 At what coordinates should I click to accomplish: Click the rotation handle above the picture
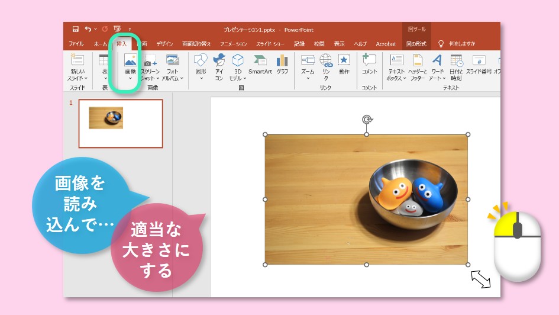(367, 120)
